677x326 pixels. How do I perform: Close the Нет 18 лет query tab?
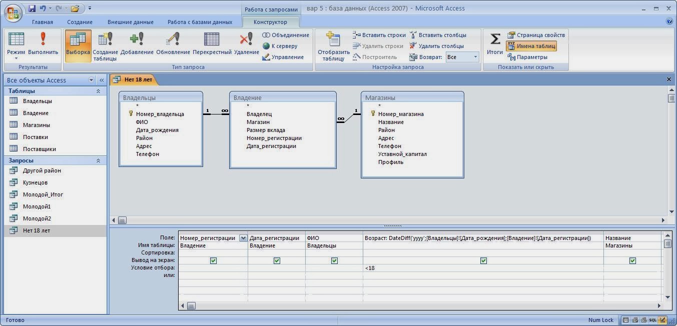(669, 79)
